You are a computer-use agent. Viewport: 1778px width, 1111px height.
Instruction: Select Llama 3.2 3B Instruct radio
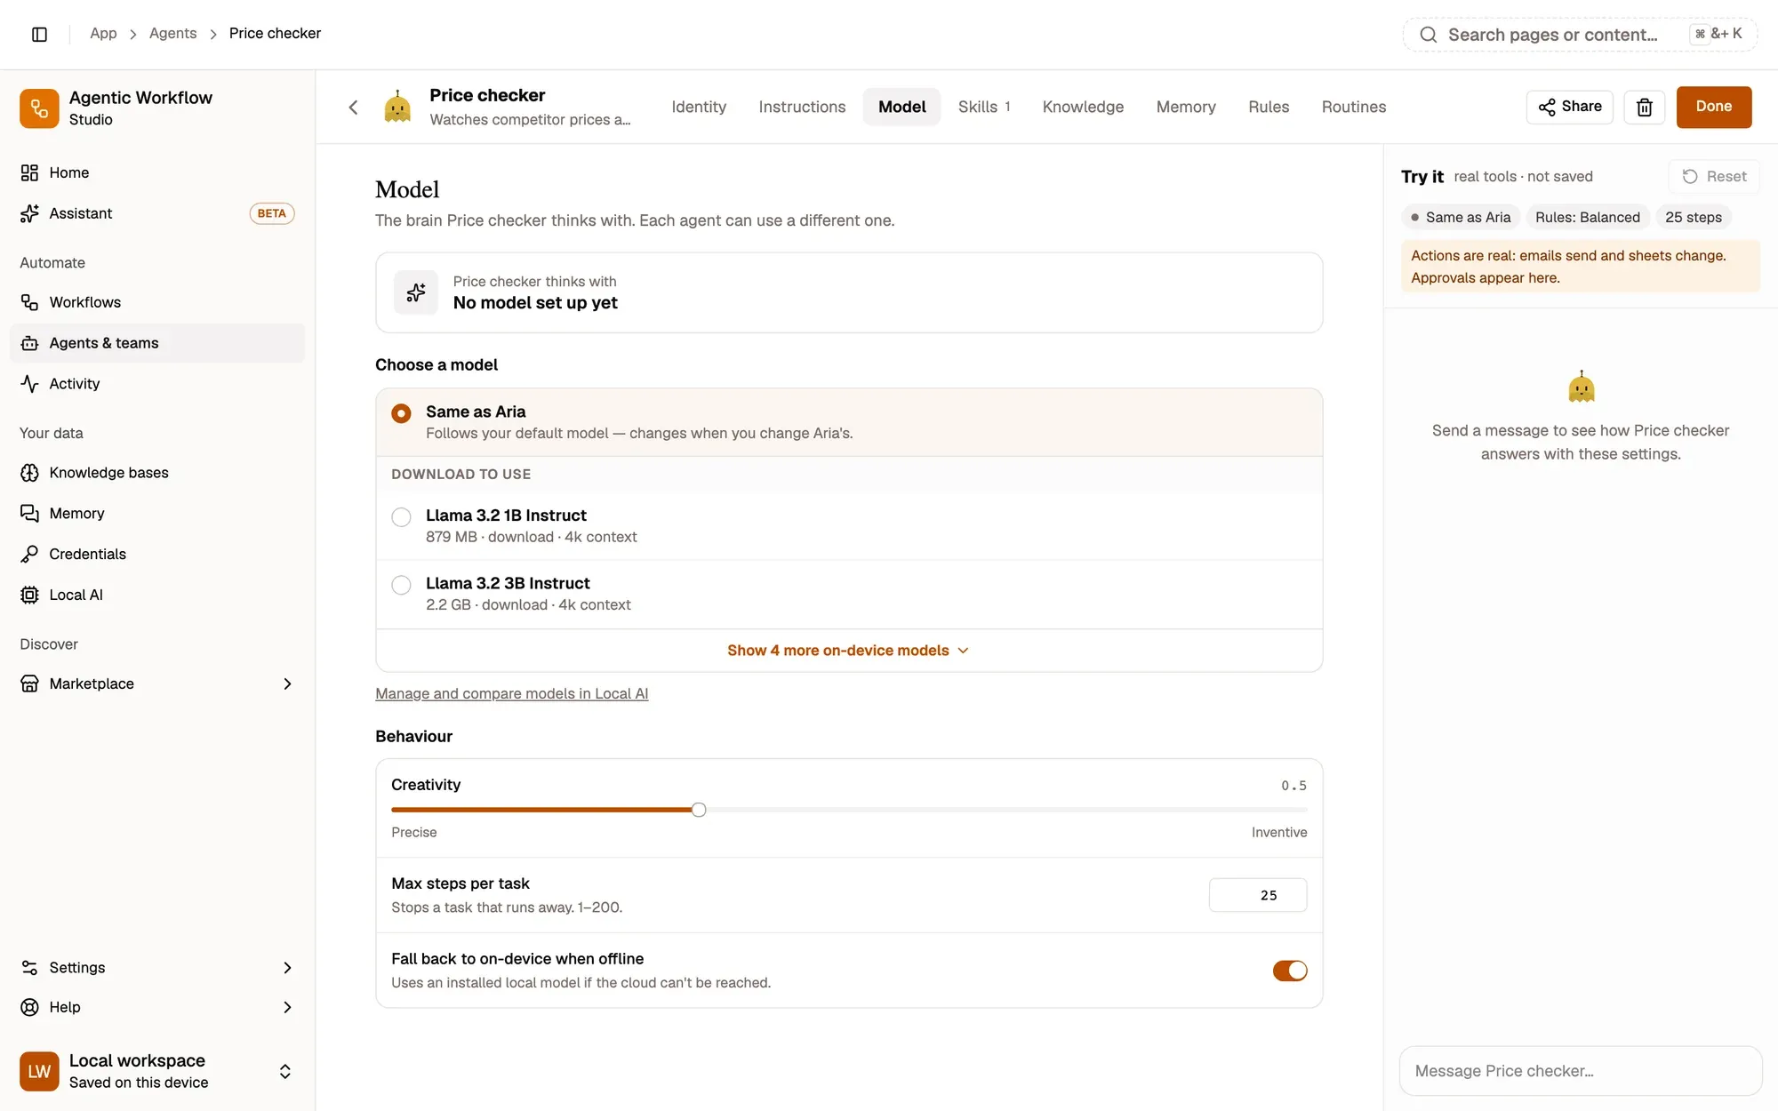401,585
